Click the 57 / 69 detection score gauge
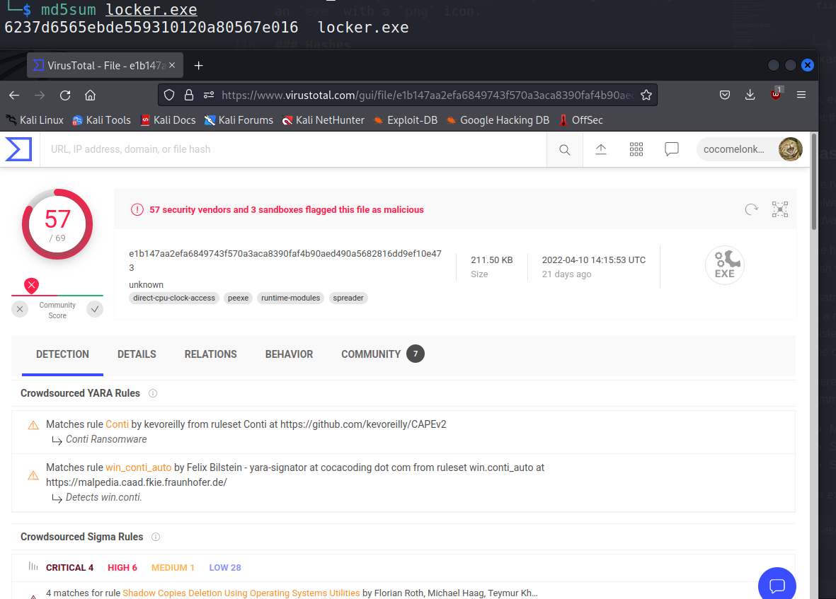The height and width of the screenshot is (599, 836). click(57, 224)
